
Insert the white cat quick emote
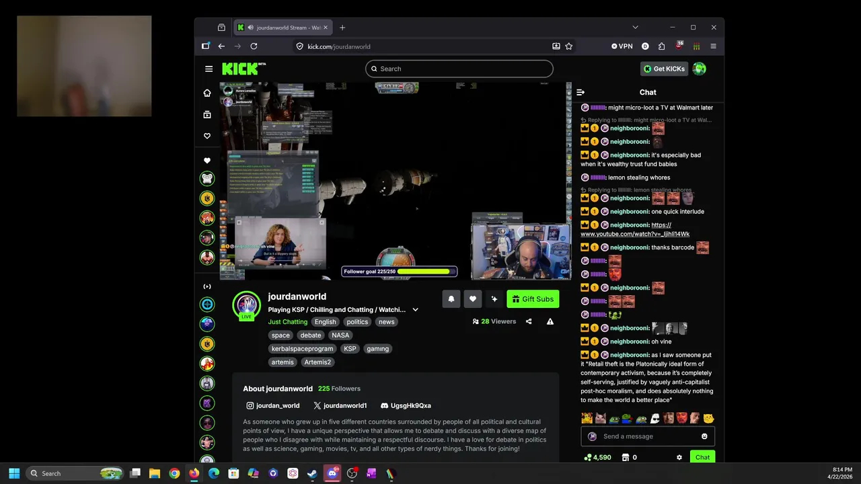(601, 418)
